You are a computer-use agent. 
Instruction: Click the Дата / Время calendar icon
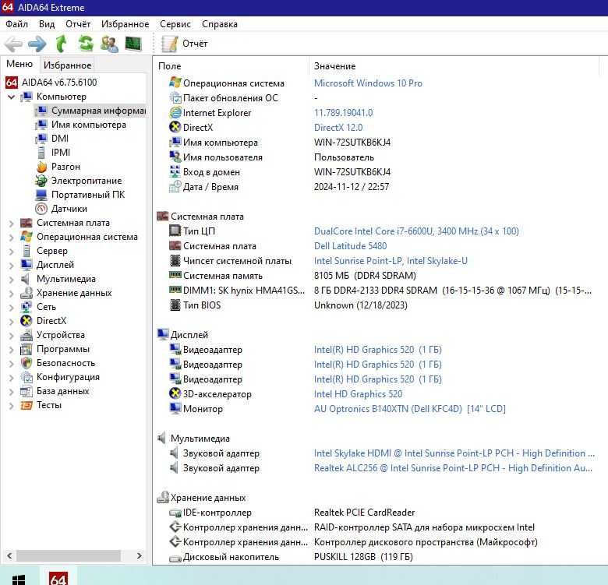pos(175,186)
